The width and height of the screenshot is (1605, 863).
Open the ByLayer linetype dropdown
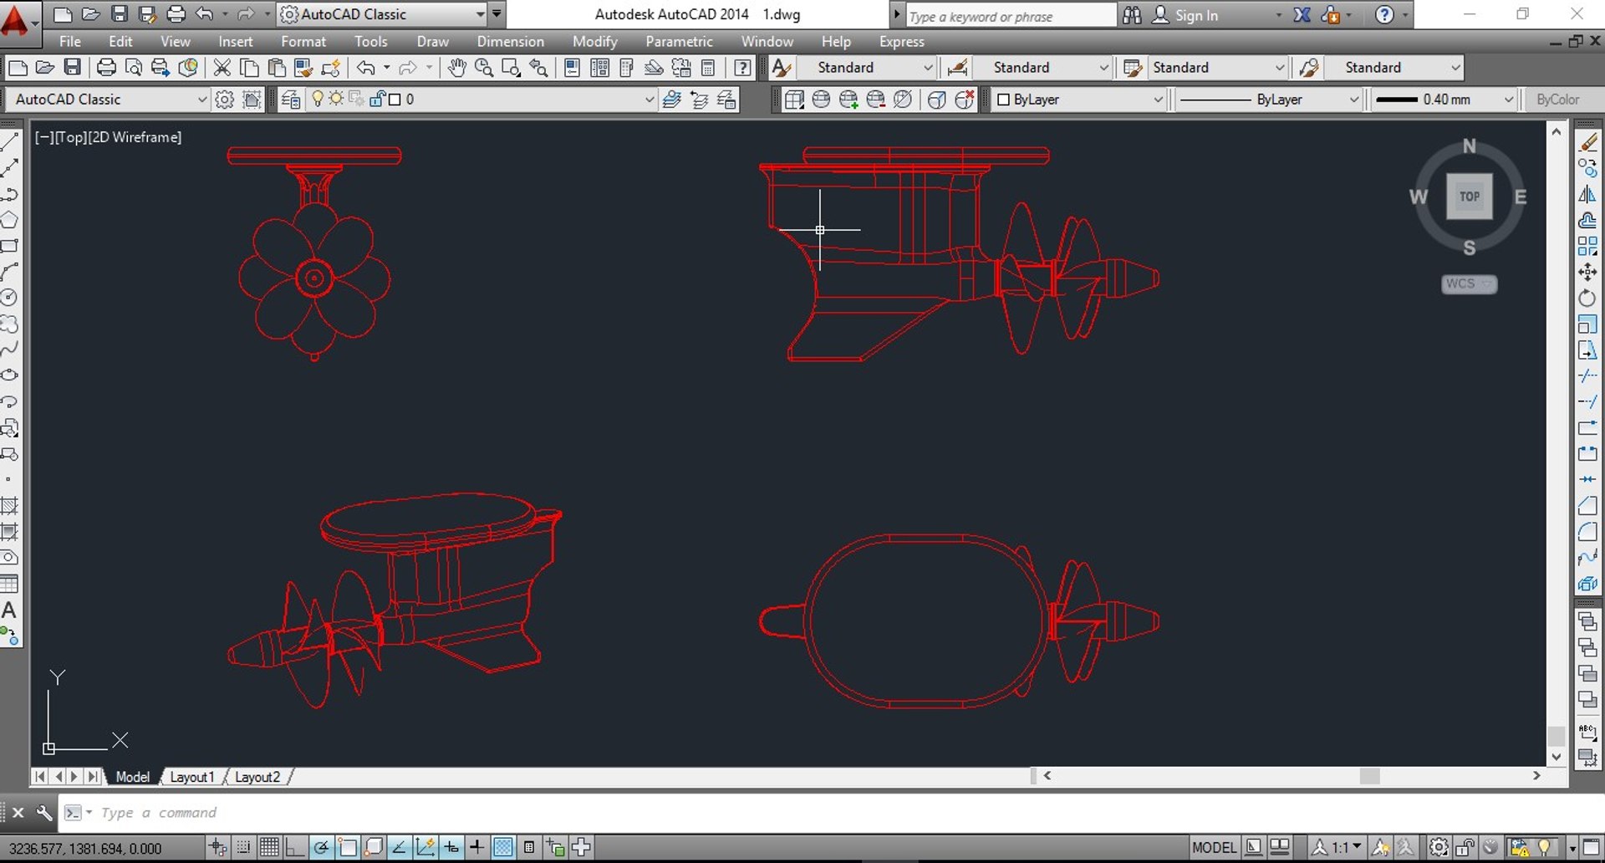(1353, 100)
